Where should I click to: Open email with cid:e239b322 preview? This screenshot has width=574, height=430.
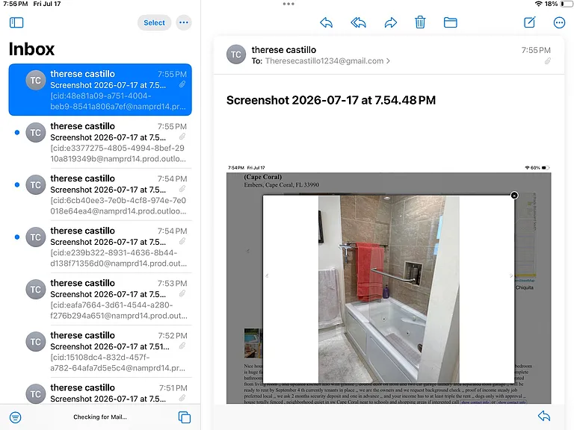[x=100, y=247]
